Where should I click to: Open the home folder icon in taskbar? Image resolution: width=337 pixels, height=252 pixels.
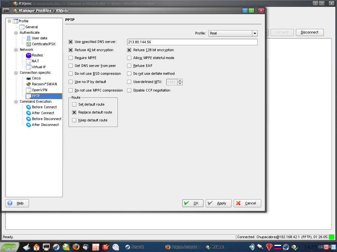click(37, 247)
